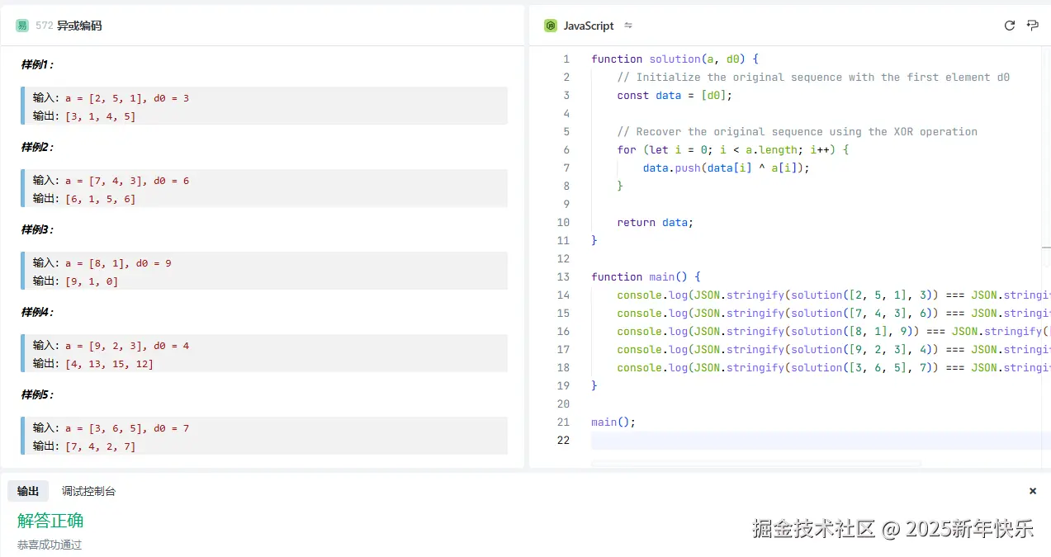Click the 样例3 example code block
This screenshot has height=557, width=1051.
(264, 271)
